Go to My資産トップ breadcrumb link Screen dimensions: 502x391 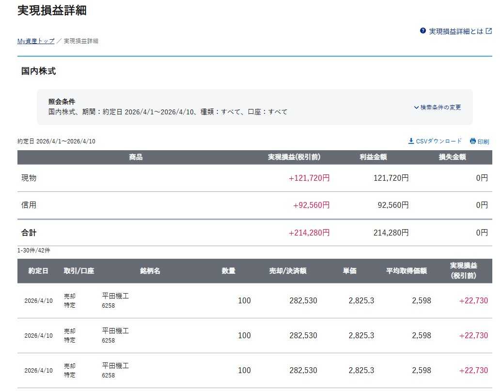(x=36, y=41)
